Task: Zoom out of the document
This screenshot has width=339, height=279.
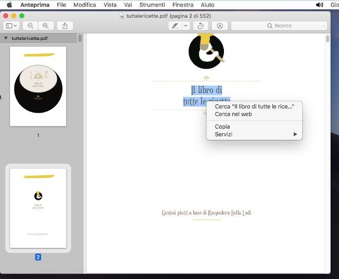Action: point(31,26)
